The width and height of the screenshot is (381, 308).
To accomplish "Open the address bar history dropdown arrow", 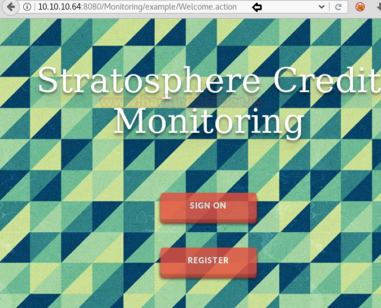I will point(322,7).
